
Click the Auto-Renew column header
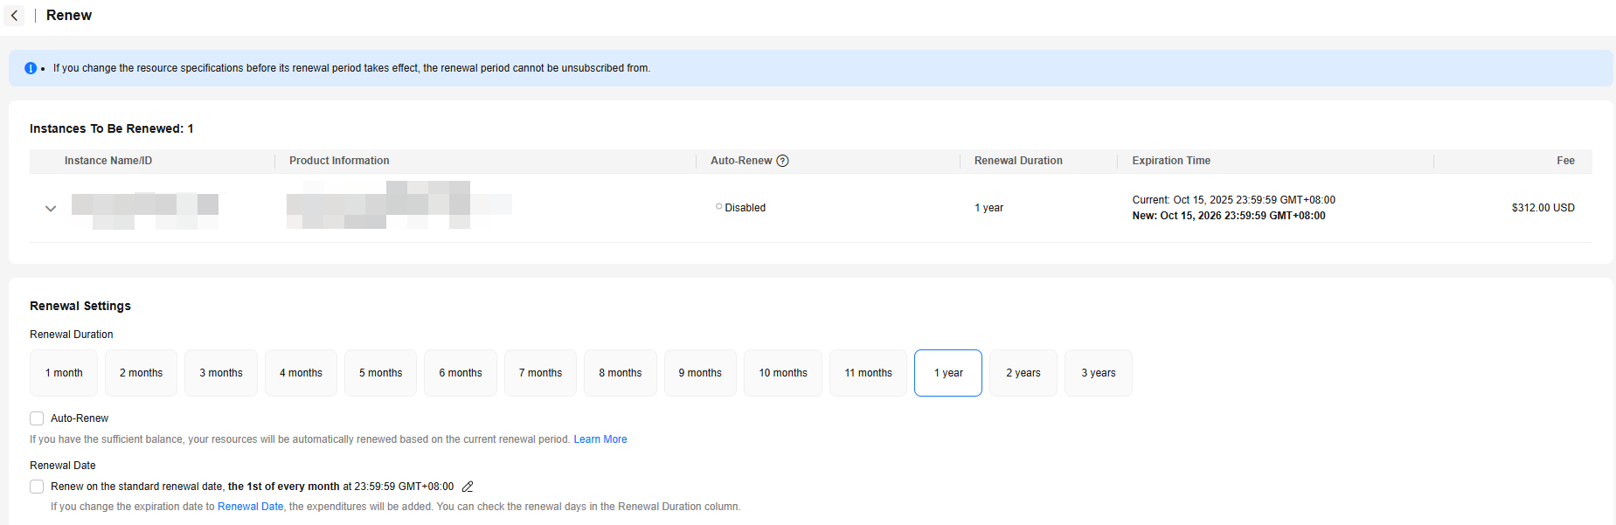pos(741,161)
